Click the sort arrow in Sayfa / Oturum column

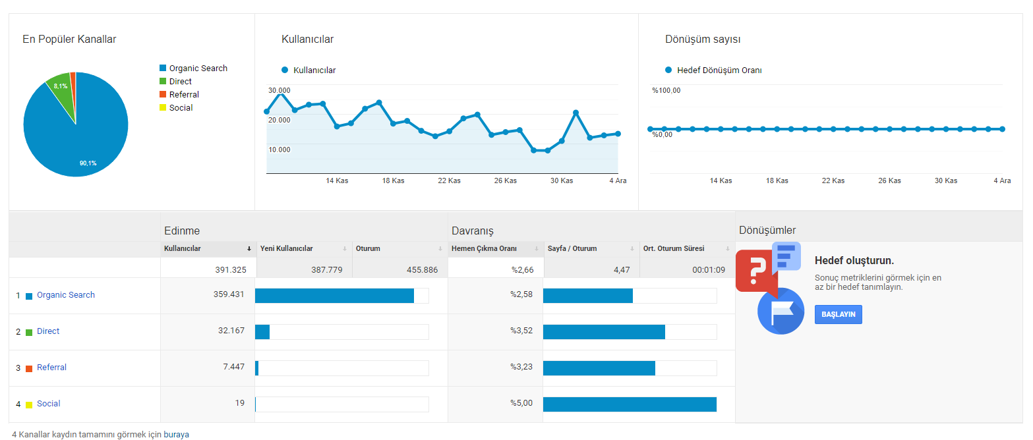click(x=632, y=249)
